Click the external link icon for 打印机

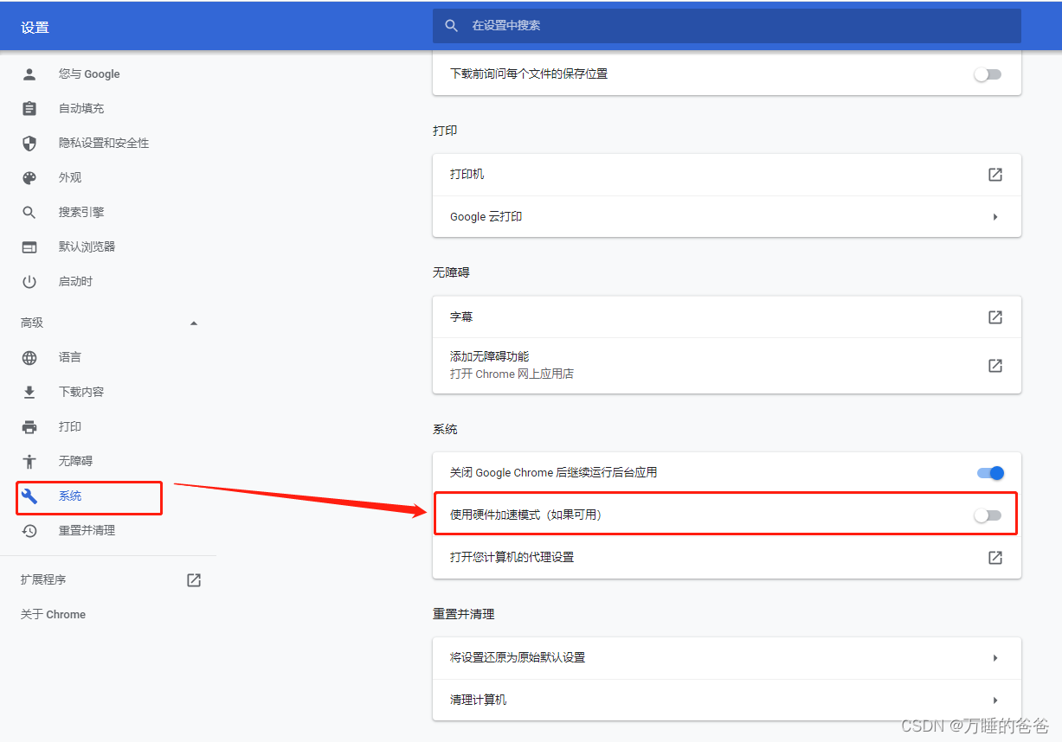995,175
